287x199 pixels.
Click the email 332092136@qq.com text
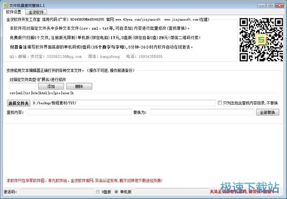pyautogui.click(x=64, y=57)
